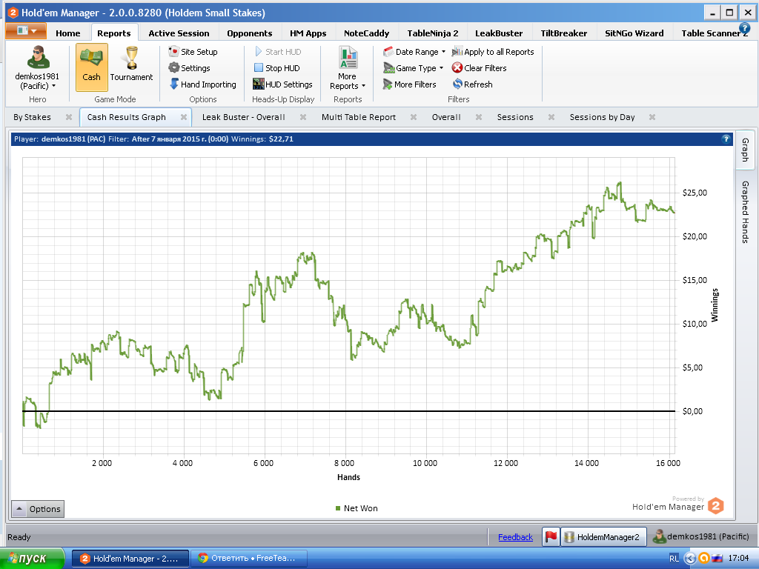This screenshot has height=569, width=759.
Task: Click the Start HUD button
Action: click(278, 52)
